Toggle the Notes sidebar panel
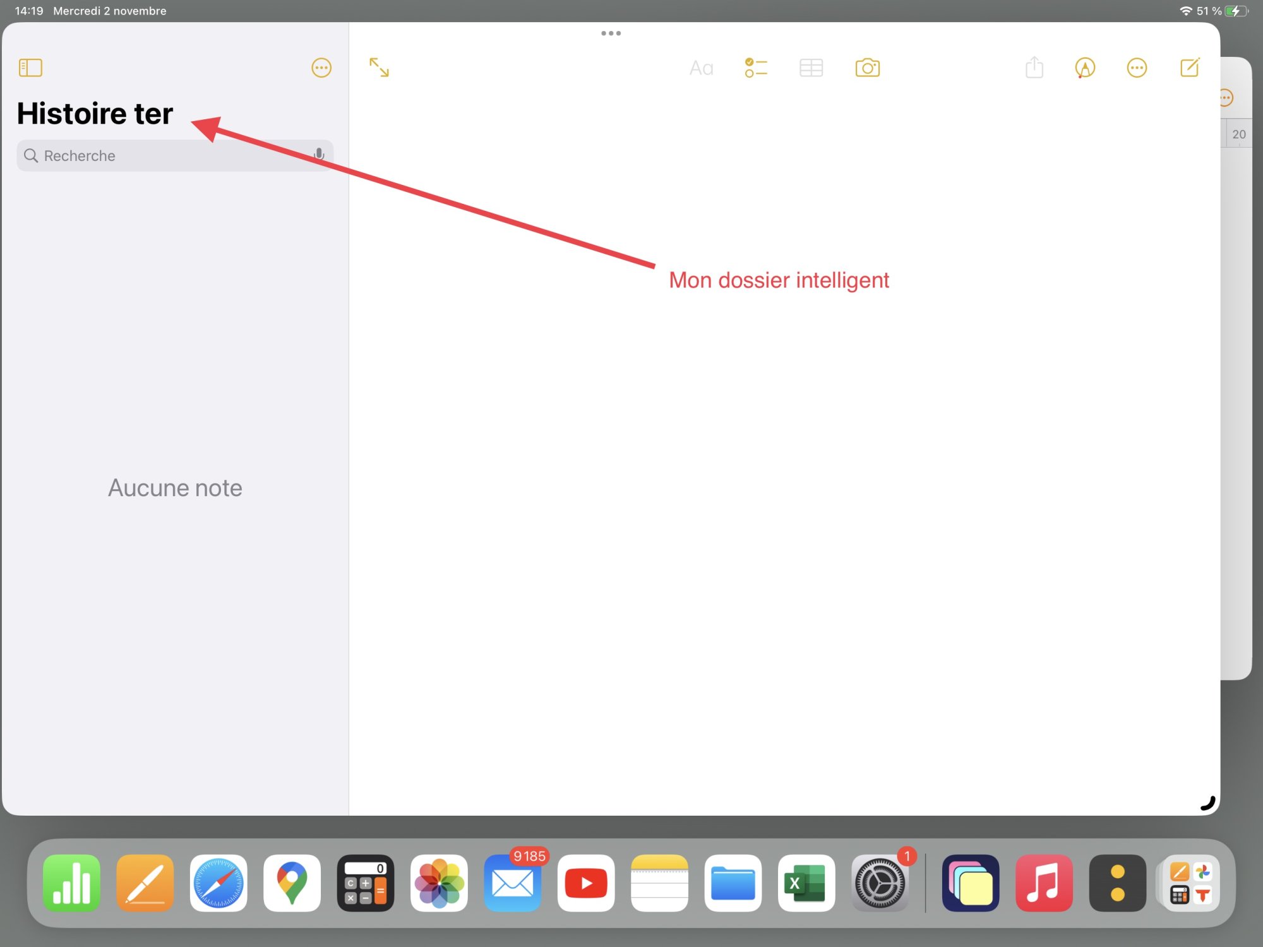The height and width of the screenshot is (947, 1263). [30, 68]
